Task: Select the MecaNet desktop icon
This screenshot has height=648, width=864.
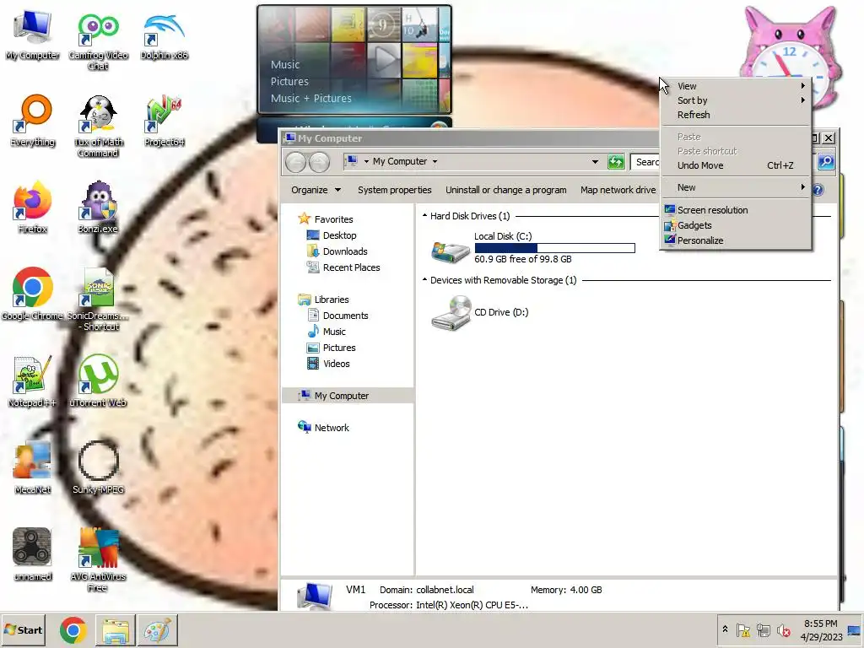Action: pyautogui.click(x=33, y=468)
